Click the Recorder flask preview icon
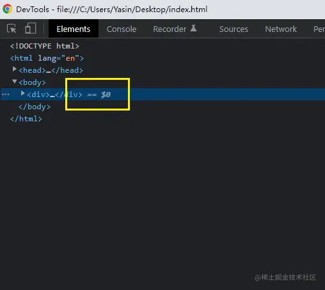The width and height of the screenshot is (325, 290). pos(193,28)
